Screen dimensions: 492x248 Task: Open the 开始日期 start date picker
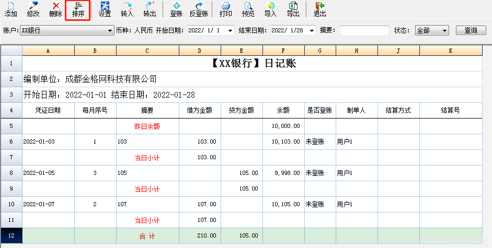click(231, 31)
